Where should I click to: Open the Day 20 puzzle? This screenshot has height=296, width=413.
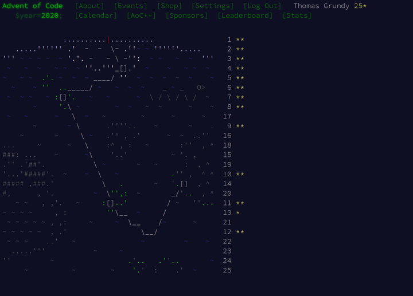(227, 194)
